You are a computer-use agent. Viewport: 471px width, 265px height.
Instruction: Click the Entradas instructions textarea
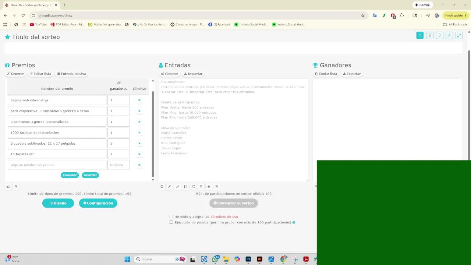[x=234, y=130]
